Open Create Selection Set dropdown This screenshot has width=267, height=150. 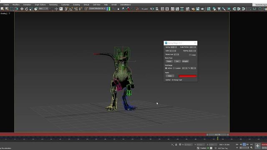[x=97, y=8]
